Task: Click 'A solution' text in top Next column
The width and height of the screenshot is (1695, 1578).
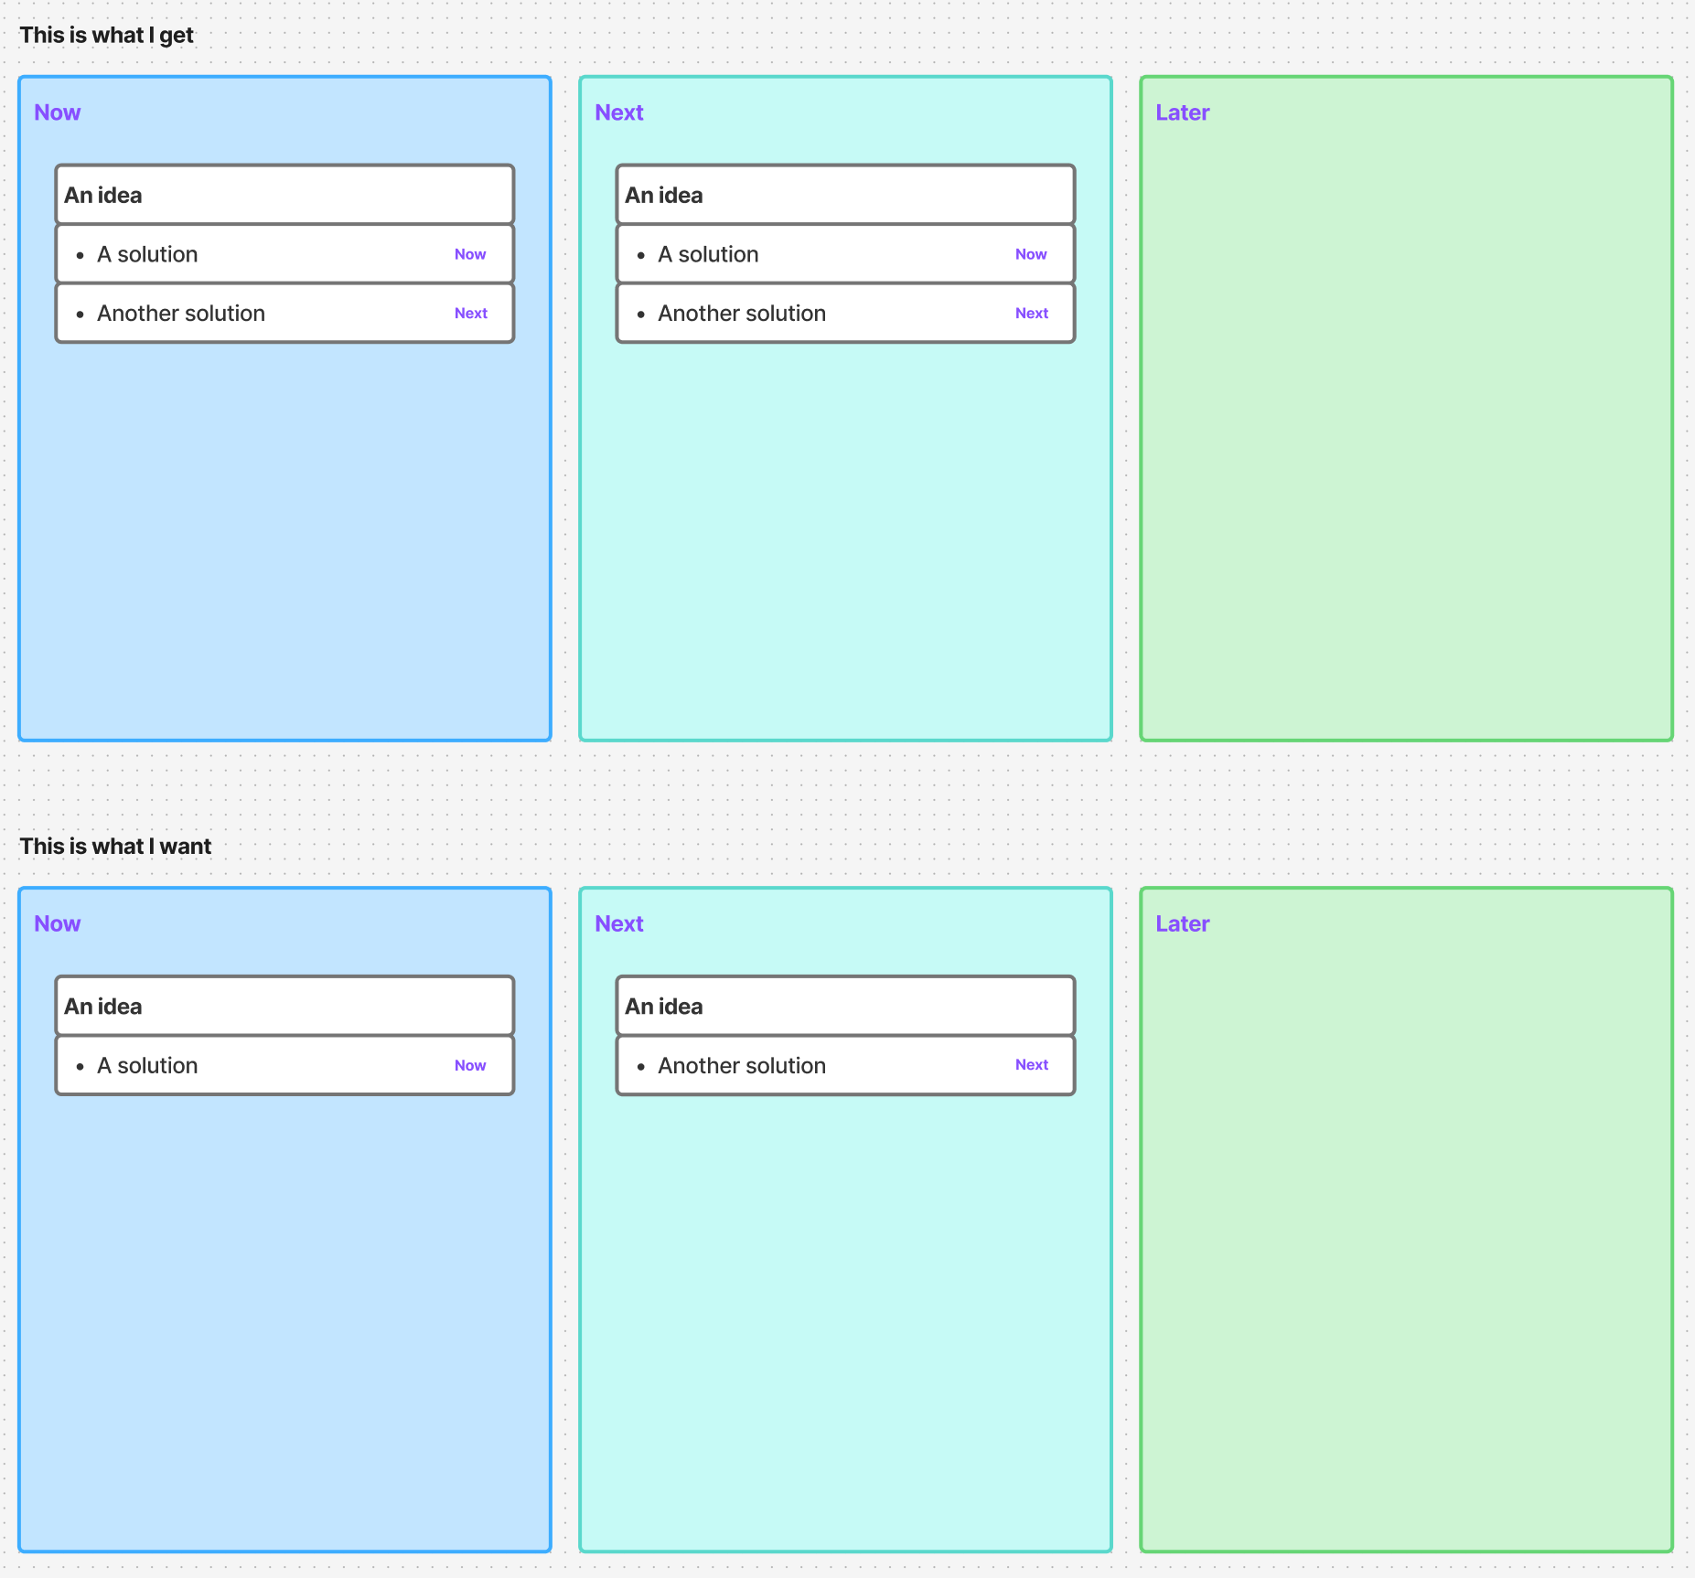Action: [x=708, y=254]
